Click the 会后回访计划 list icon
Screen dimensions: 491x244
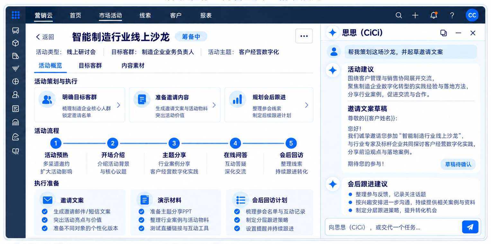pos(241,200)
